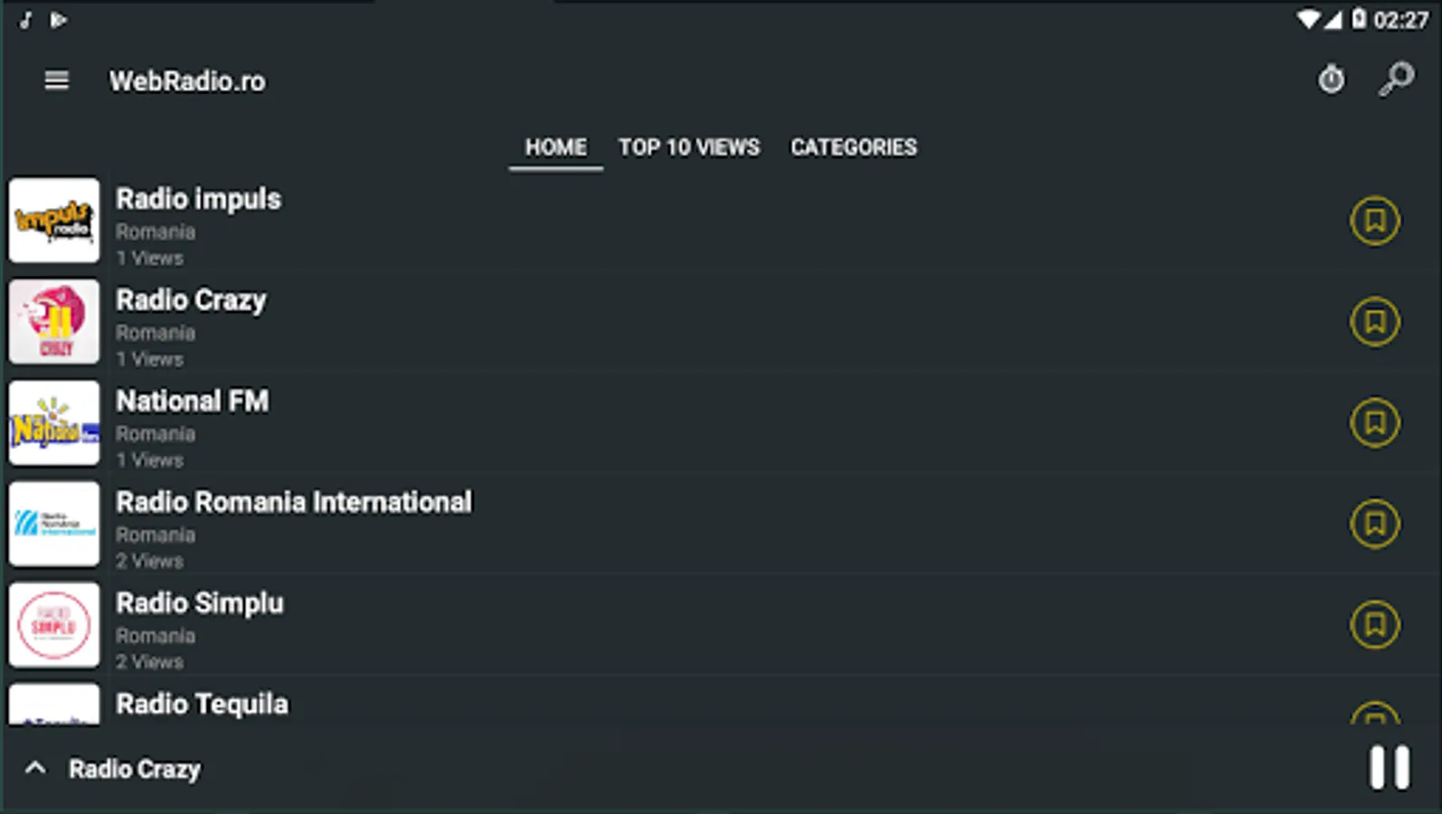The width and height of the screenshot is (1442, 814).
Task: Open the hamburger navigation menu
Action: tap(56, 80)
